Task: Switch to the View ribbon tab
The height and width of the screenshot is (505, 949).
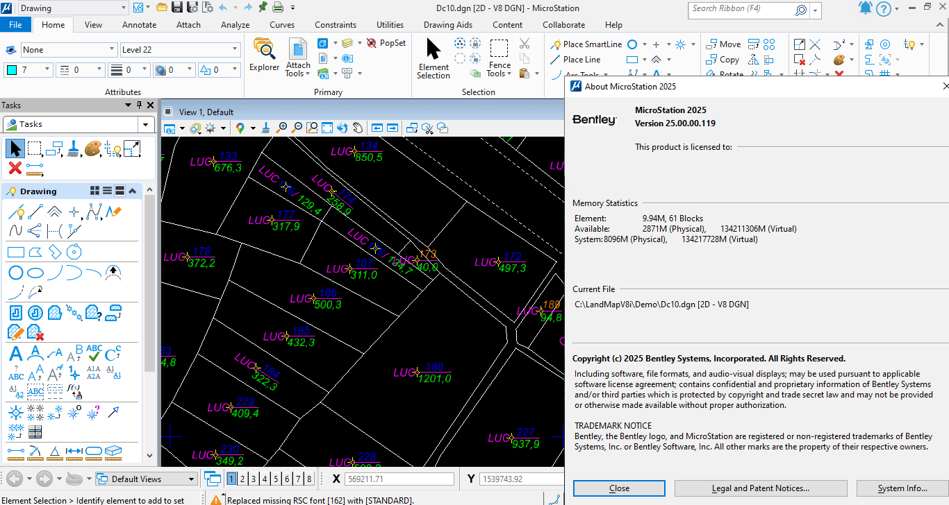Action: tap(93, 24)
